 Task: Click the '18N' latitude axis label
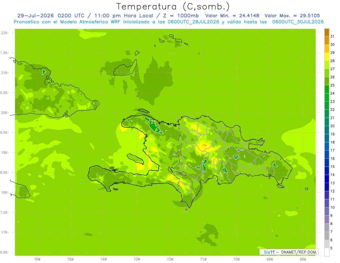coord(4,192)
